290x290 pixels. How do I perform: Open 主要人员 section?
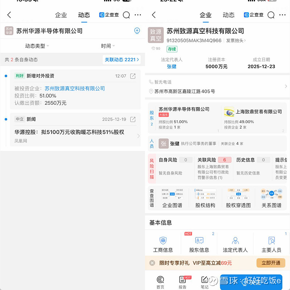coord(272,244)
